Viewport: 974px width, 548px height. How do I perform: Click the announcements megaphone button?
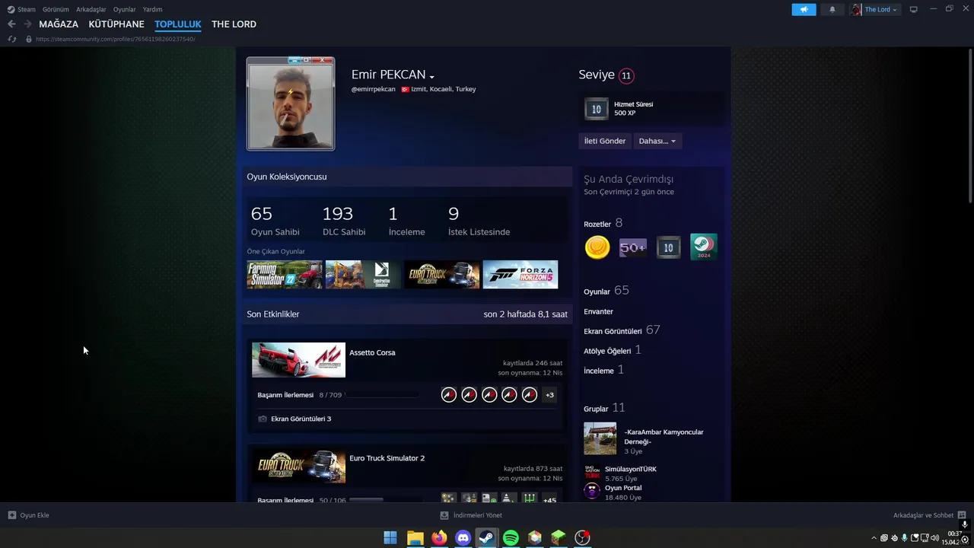pos(804,9)
